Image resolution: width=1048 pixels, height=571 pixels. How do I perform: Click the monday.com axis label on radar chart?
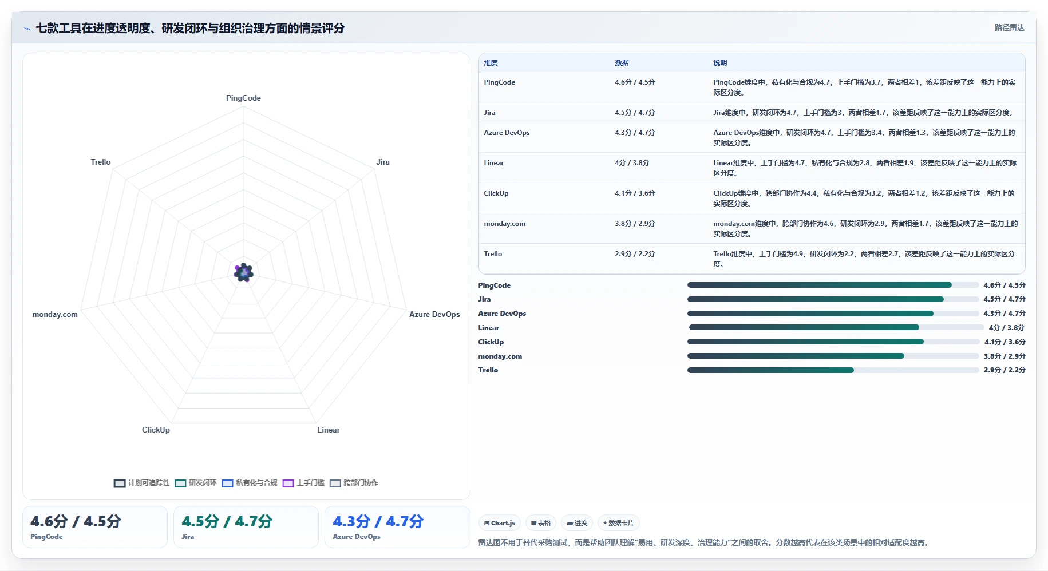pyautogui.click(x=55, y=315)
